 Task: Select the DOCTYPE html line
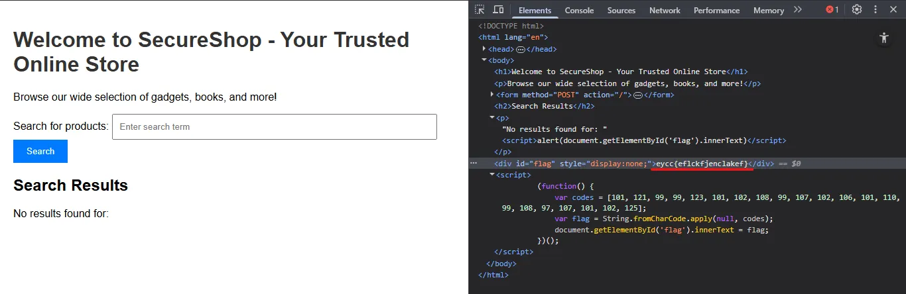(x=511, y=26)
